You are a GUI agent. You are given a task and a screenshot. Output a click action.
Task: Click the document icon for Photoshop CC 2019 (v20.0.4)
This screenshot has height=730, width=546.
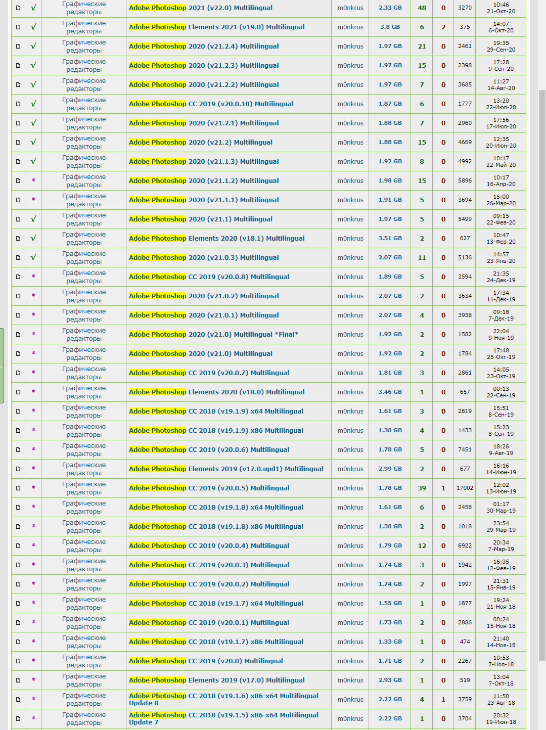pyautogui.click(x=18, y=546)
